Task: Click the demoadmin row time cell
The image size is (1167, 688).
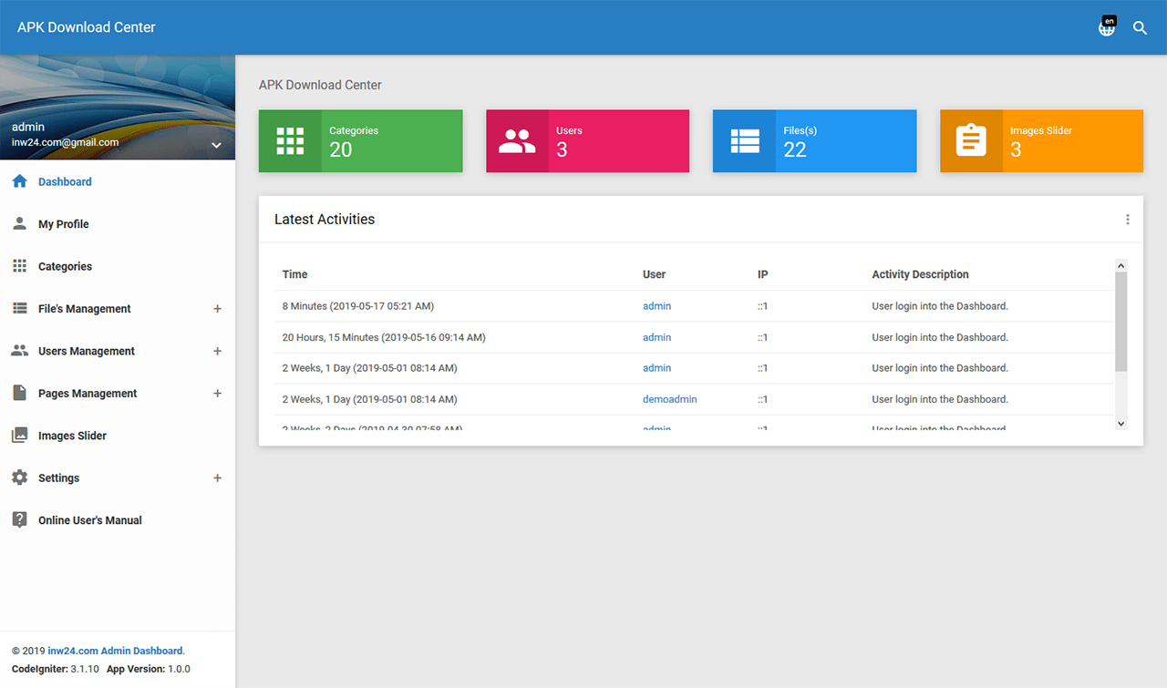Action: pyautogui.click(x=369, y=399)
